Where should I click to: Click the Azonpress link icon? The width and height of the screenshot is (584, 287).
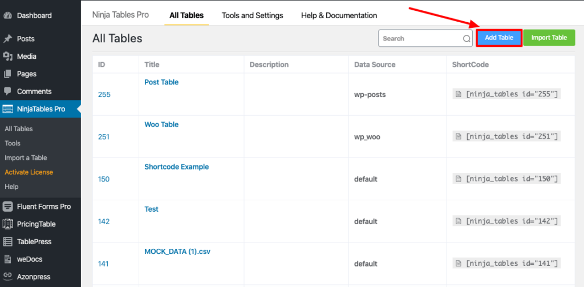pyautogui.click(x=8, y=277)
